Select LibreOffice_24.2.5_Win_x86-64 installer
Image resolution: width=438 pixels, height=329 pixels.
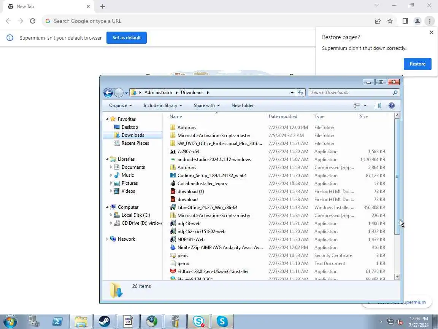pyautogui.click(x=207, y=207)
